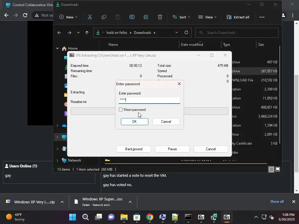Open the Windows XP Very L...zip download item
Screen dimensions: 299x224
tap(30, 202)
